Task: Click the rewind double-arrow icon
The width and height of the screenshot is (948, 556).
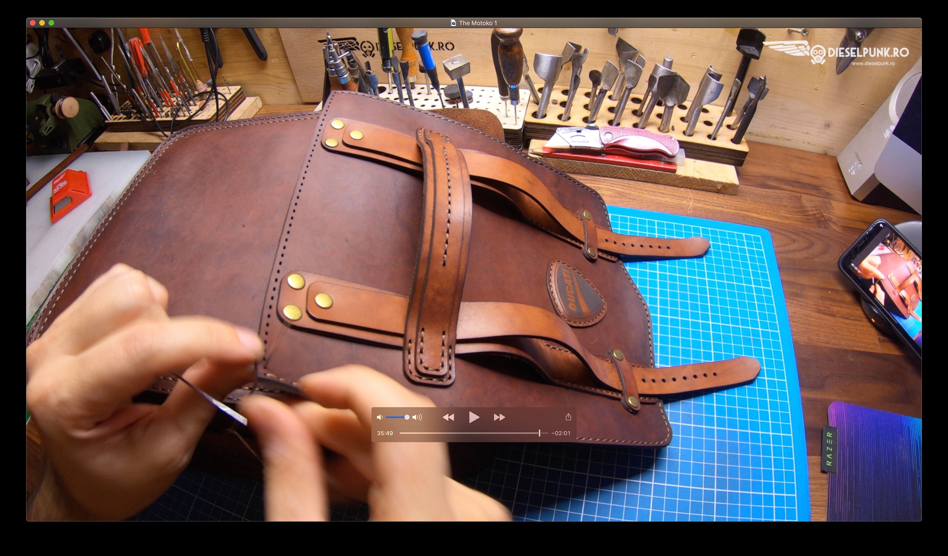Action: 448,417
